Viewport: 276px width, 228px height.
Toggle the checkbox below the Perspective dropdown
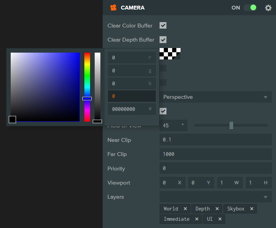(163, 111)
